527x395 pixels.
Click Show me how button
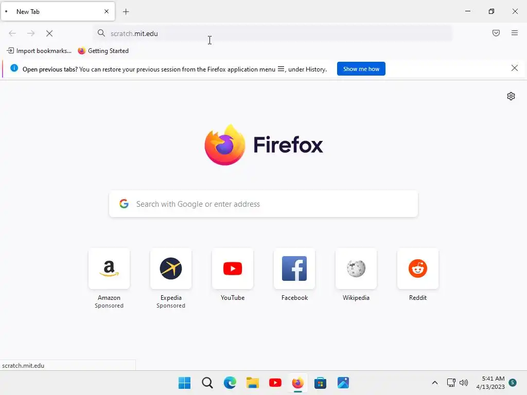coord(361,69)
